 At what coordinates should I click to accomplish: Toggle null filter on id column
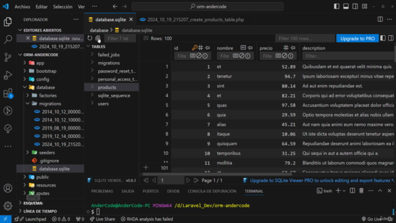(199, 56)
